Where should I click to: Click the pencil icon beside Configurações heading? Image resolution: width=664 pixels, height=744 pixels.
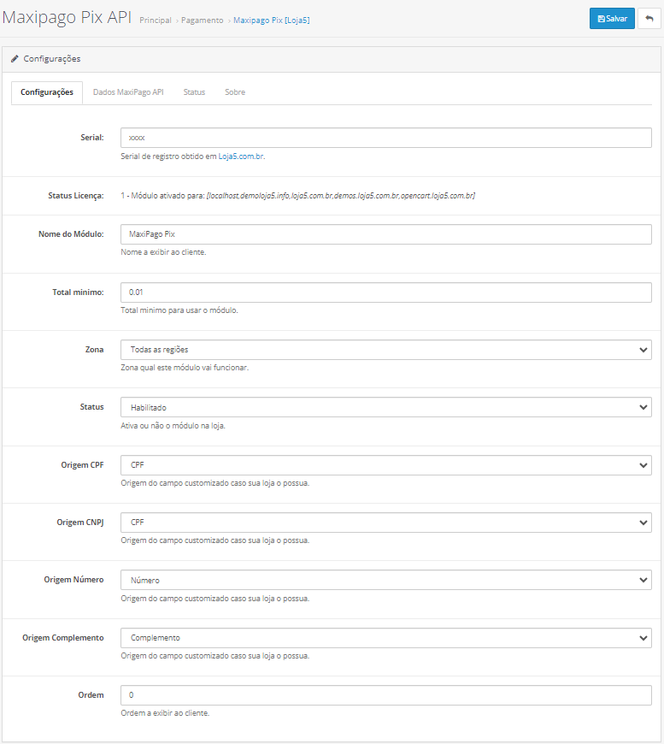pos(15,59)
